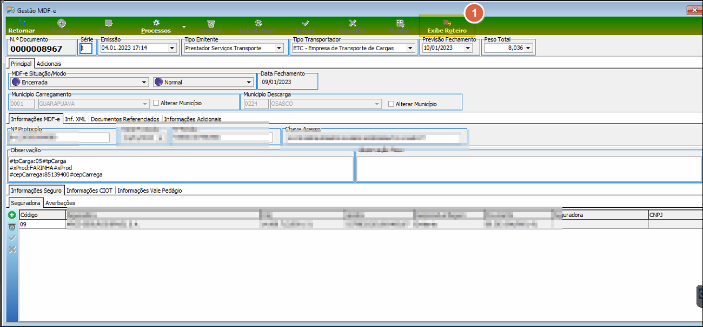This screenshot has height=327, width=703.
Task: Open the Averbações tab
Action: pyautogui.click(x=60, y=203)
